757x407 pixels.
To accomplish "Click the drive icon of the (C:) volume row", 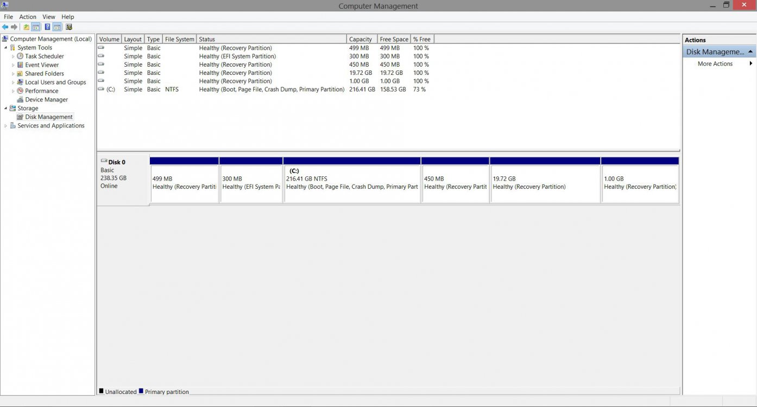I will (101, 89).
